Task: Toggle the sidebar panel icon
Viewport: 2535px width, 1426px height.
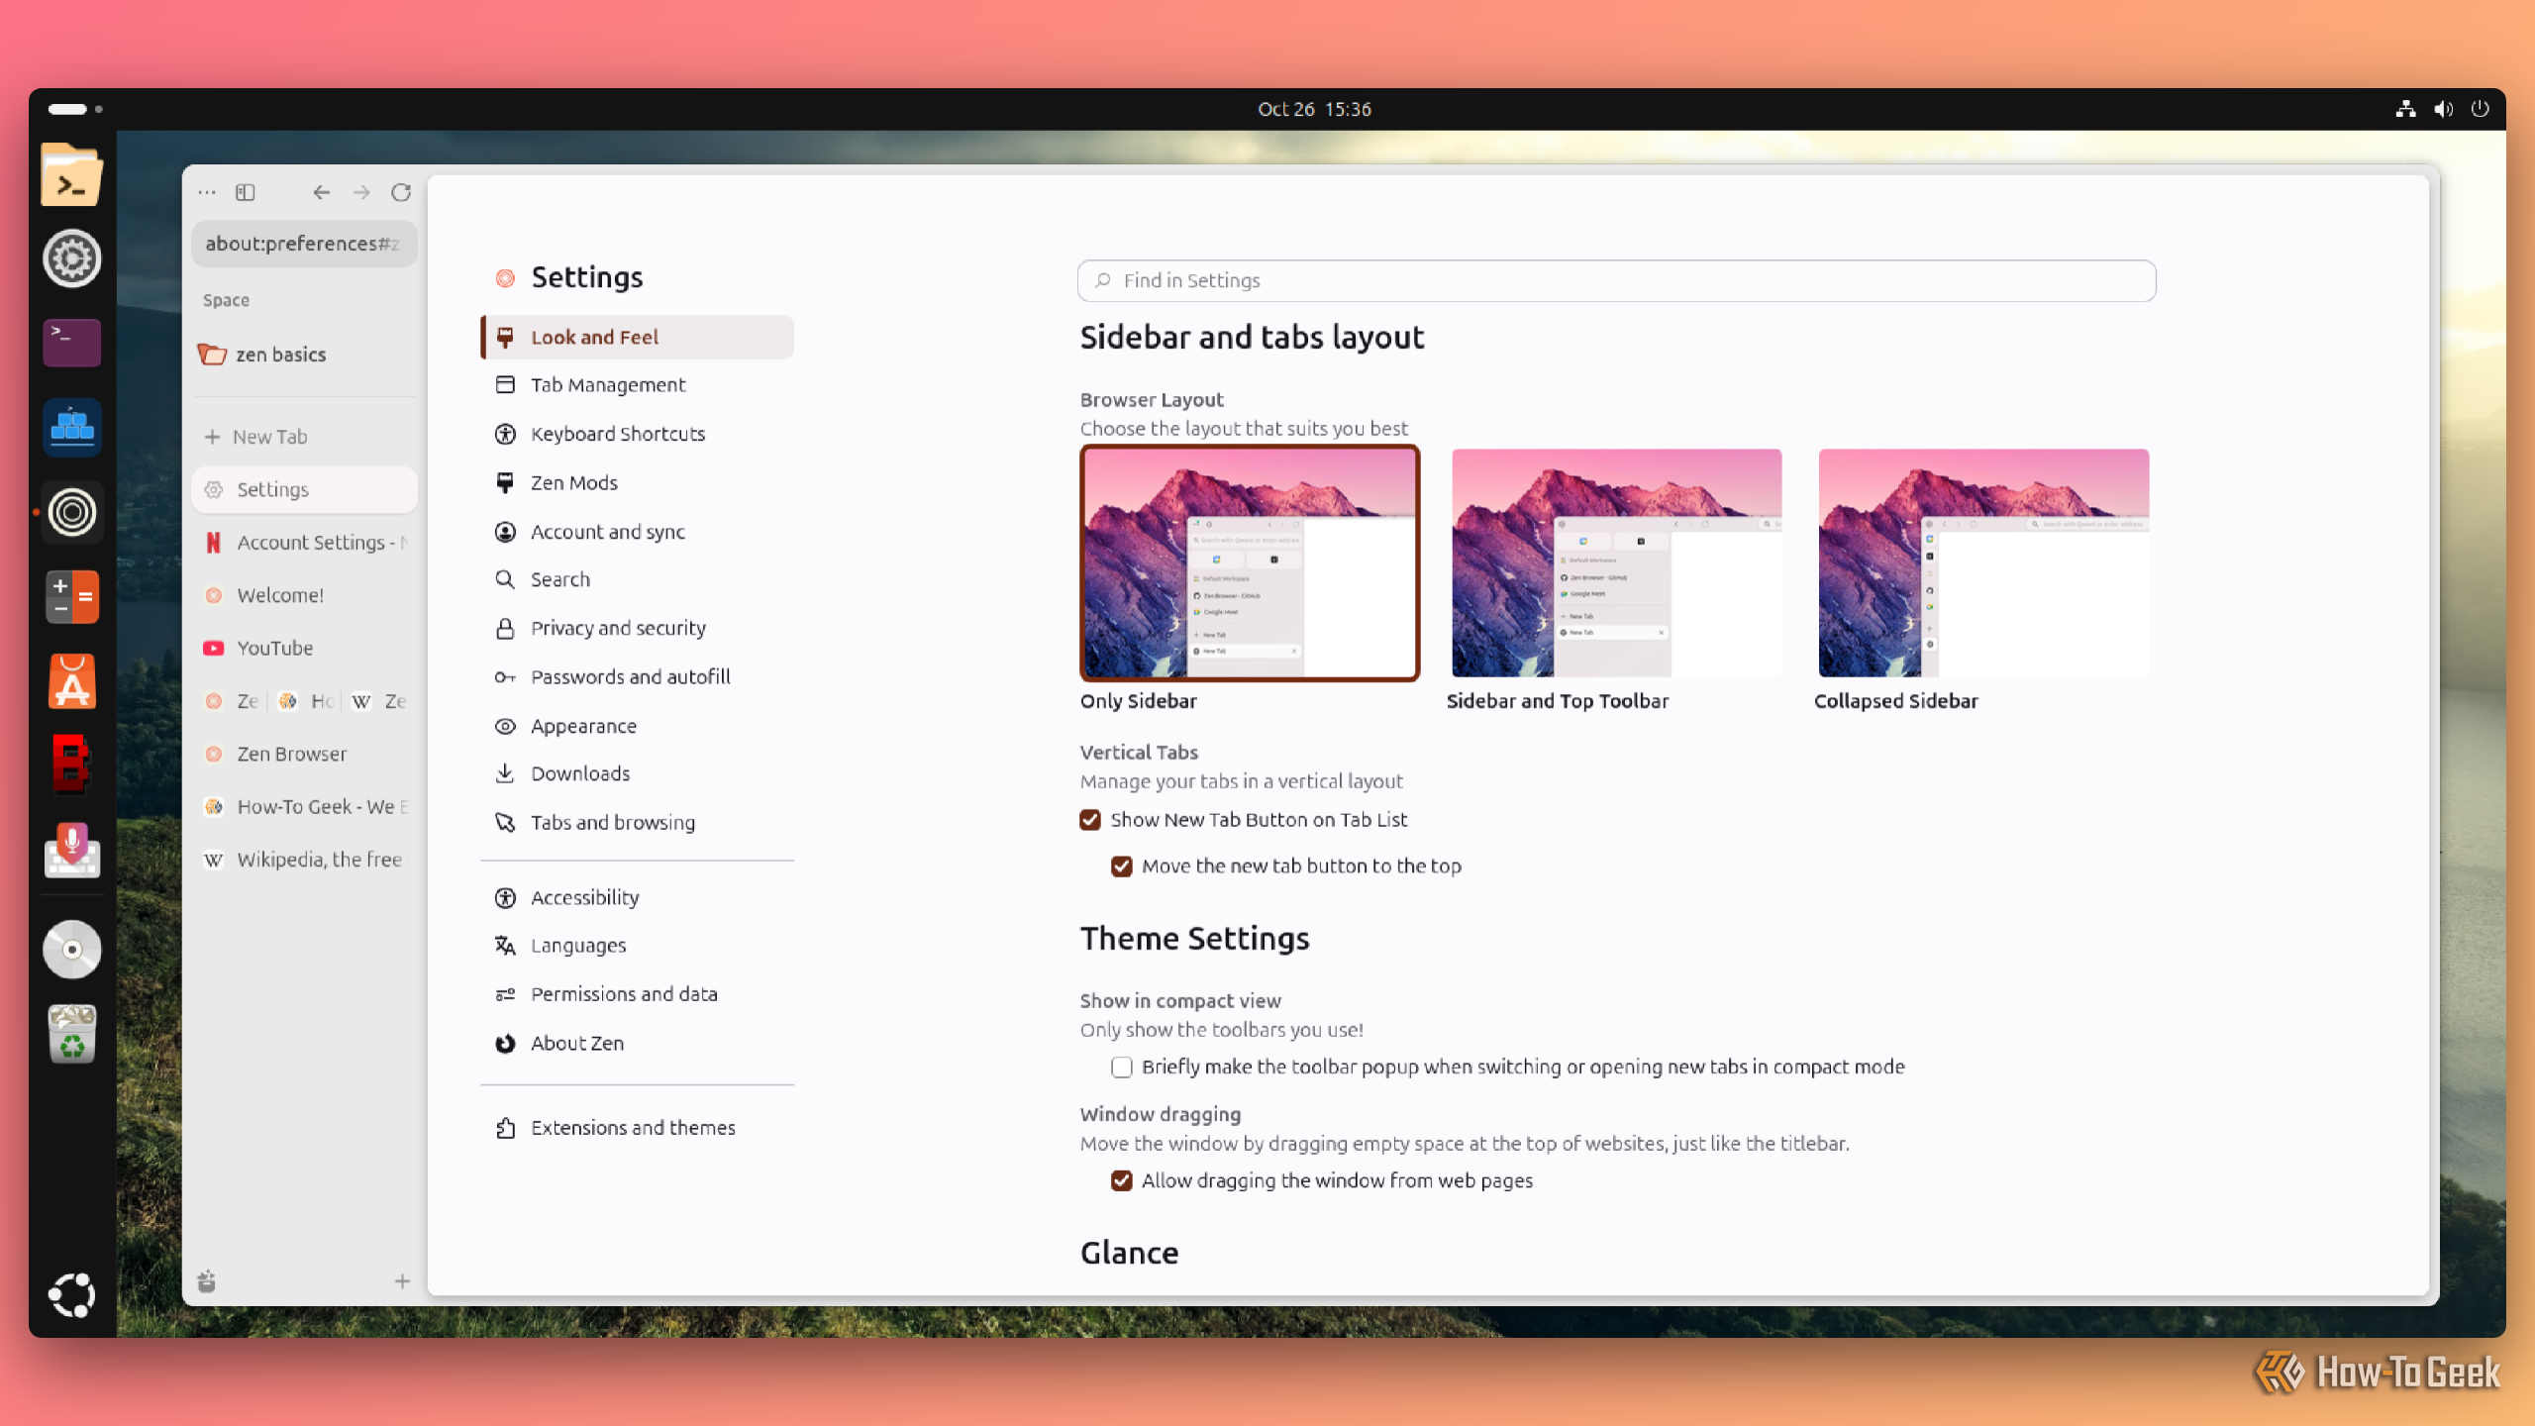Action: [x=246, y=192]
